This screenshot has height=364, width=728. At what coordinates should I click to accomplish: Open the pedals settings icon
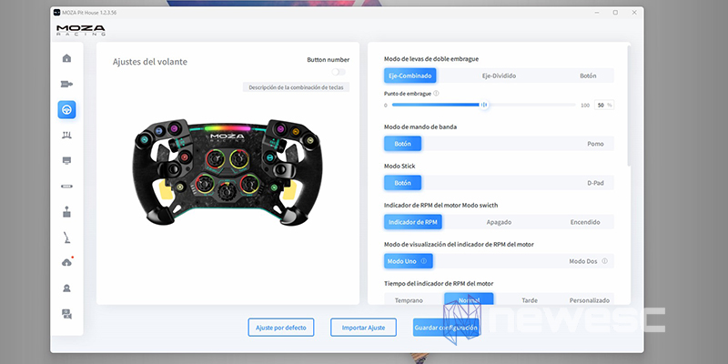(x=66, y=135)
